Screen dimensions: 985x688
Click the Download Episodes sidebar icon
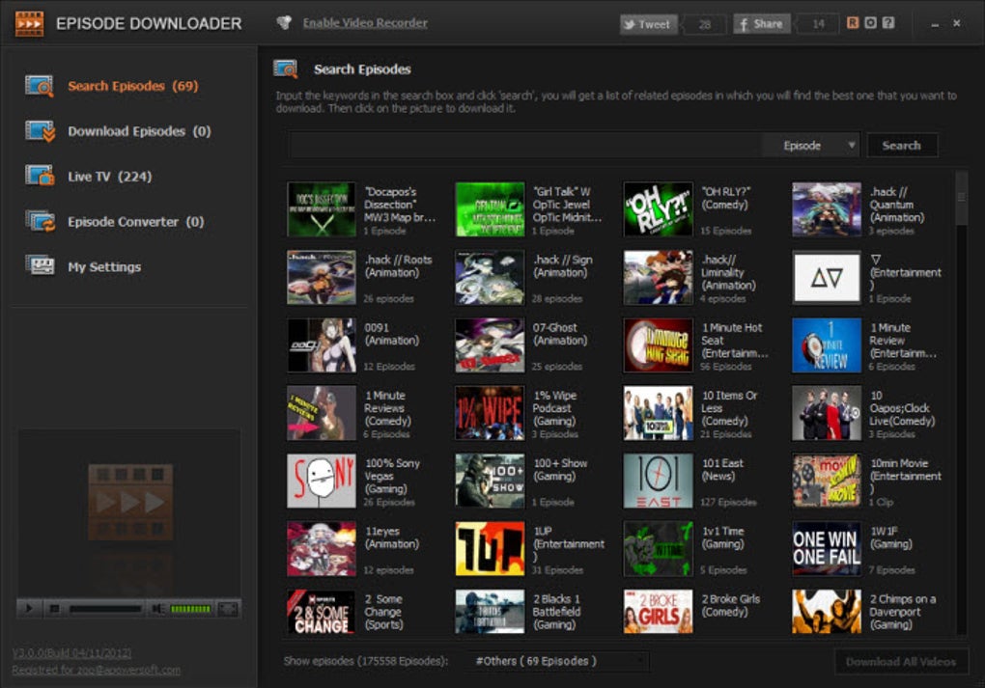(40, 131)
